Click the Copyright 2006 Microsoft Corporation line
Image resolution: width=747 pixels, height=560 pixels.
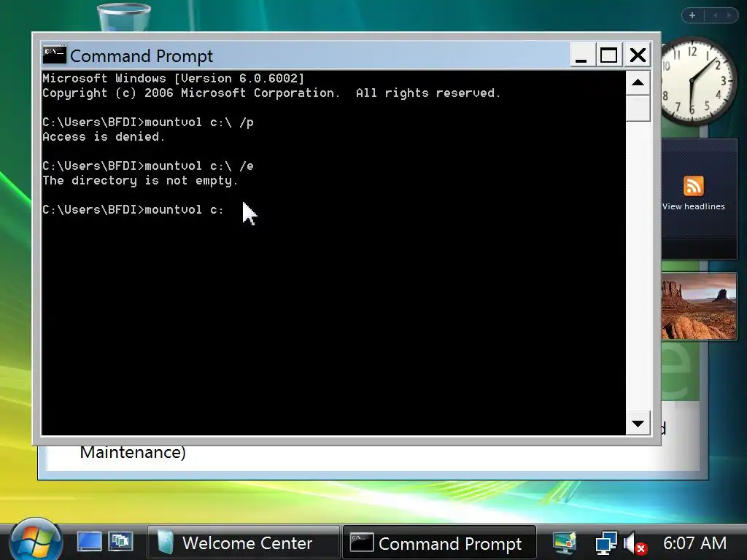[271, 93]
